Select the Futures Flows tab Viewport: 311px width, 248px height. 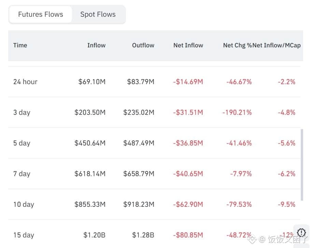(41, 14)
